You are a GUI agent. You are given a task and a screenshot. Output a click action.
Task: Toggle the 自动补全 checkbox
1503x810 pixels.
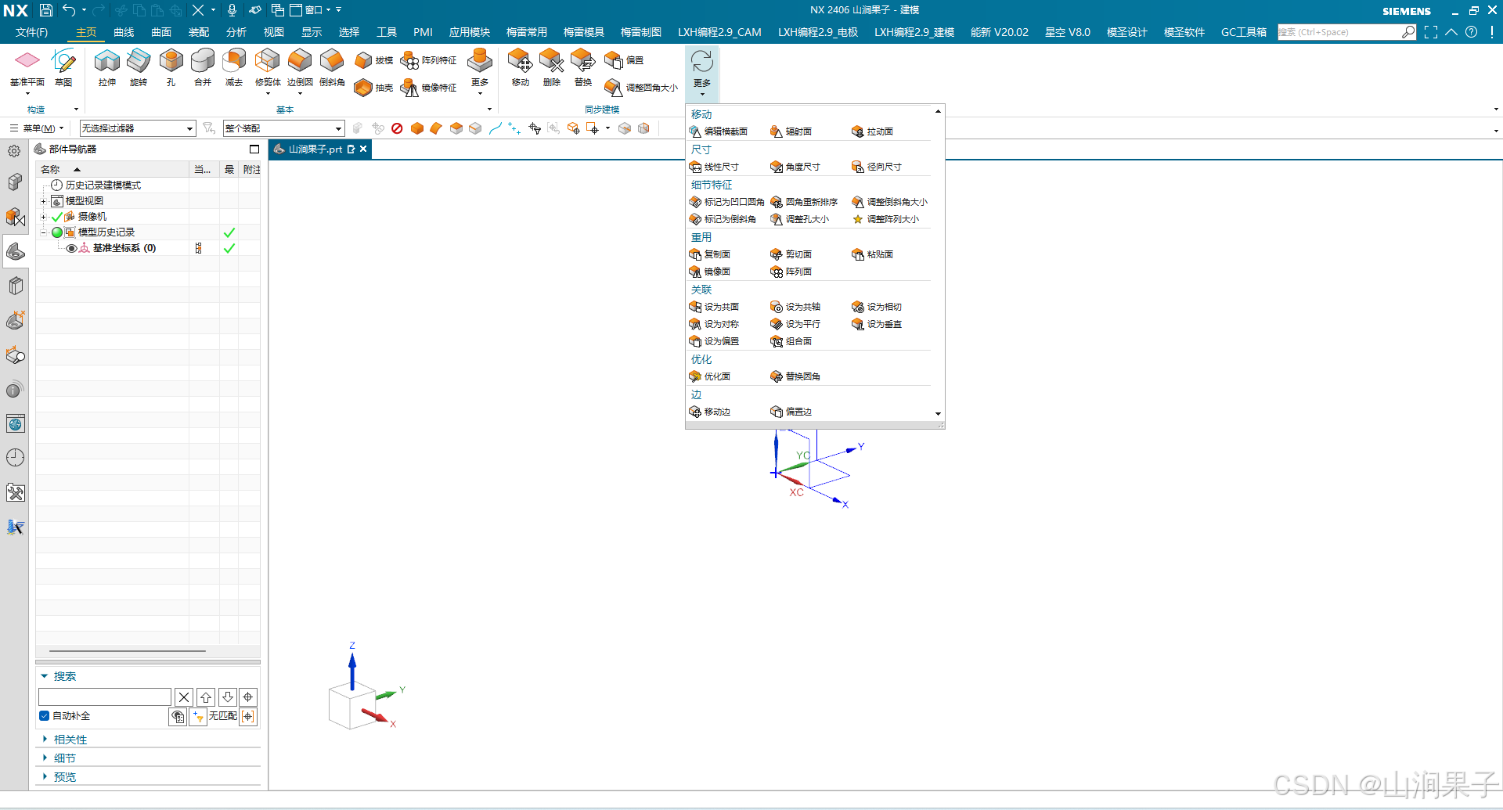(45, 716)
